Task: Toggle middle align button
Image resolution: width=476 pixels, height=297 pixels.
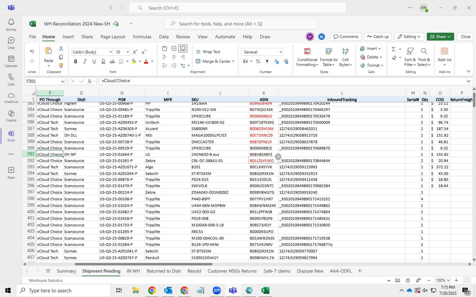Action: click(174, 49)
